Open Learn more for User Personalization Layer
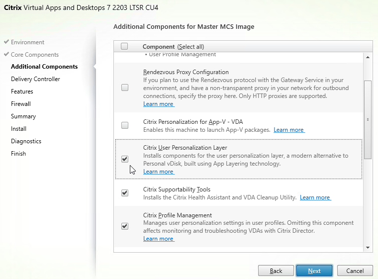 [158, 172]
